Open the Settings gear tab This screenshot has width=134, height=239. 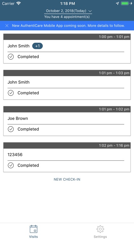(x=100, y=231)
